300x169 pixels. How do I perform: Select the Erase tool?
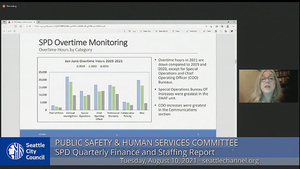(207, 31)
